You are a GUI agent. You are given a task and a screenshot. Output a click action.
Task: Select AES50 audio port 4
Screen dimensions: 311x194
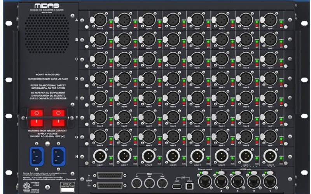click(221, 181)
